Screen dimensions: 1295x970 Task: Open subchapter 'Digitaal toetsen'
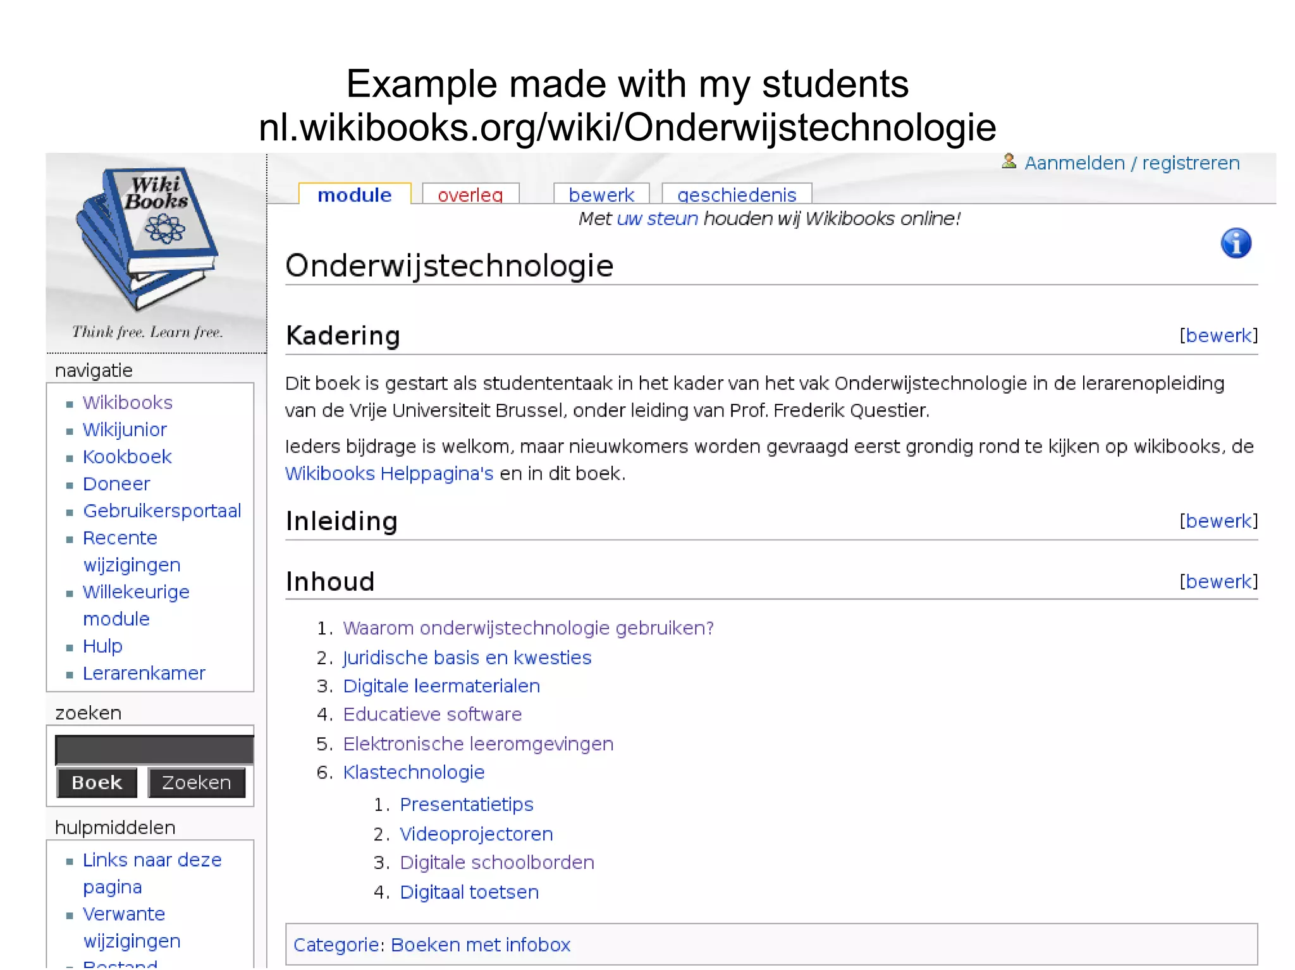click(x=469, y=892)
